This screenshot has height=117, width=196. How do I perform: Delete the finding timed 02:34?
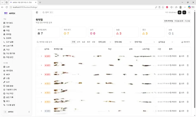[x=188, y=111]
